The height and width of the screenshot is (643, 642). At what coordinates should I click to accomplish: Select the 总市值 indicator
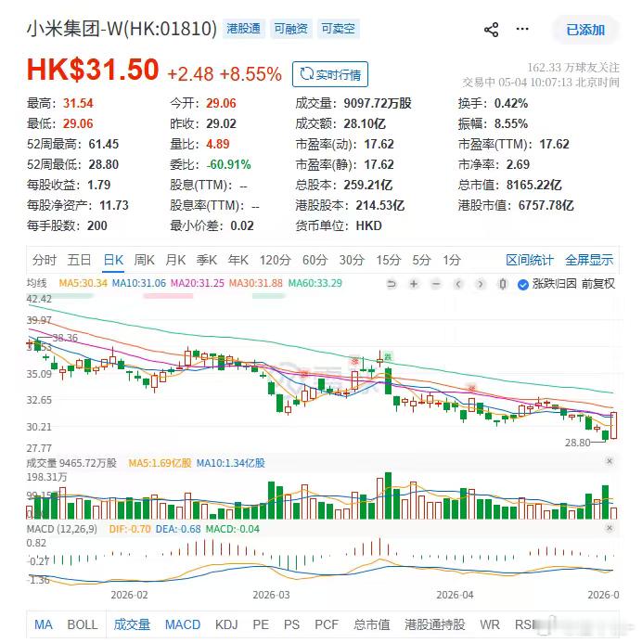372,624
